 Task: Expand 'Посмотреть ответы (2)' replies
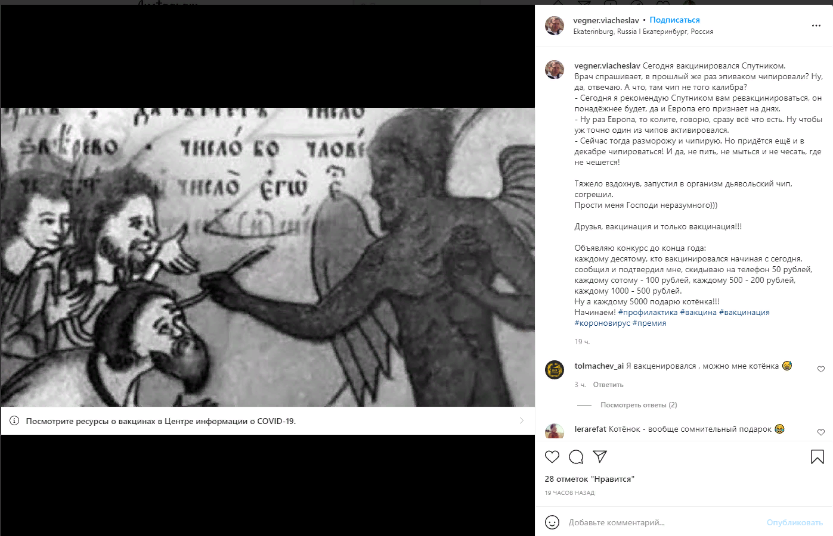click(x=639, y=405)
